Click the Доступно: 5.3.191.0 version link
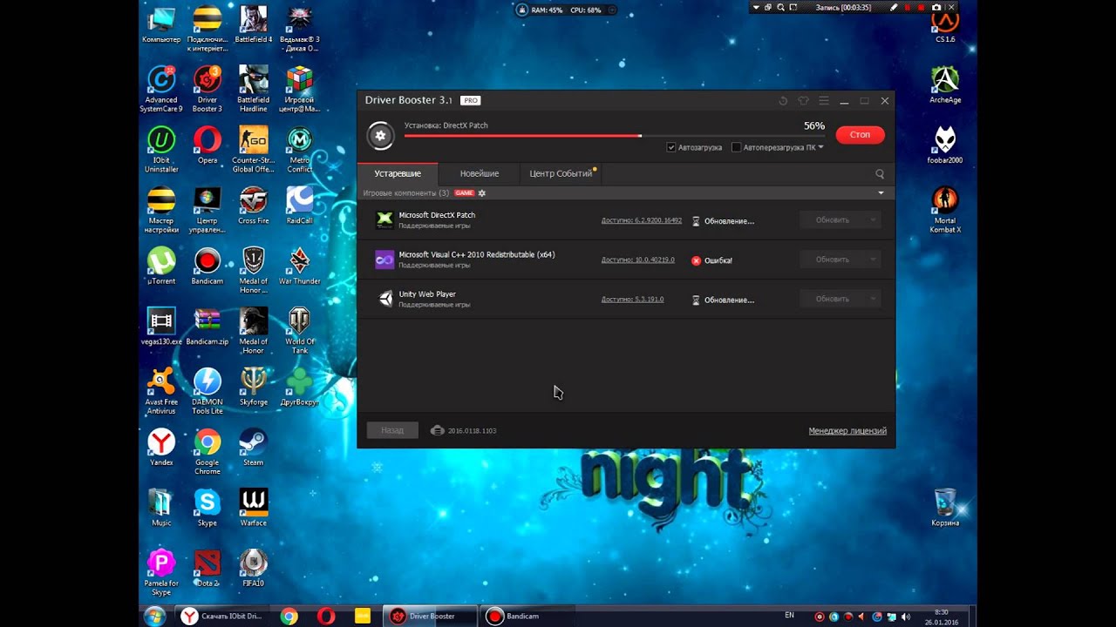 tap(633, 300)
